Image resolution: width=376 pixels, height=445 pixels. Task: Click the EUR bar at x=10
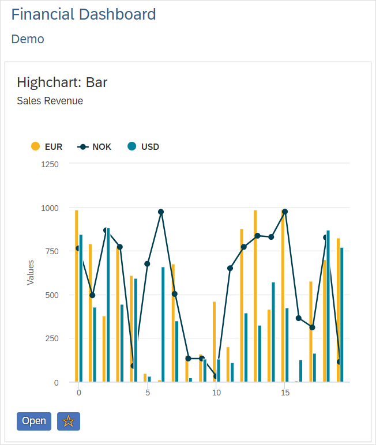pos(214,342)
